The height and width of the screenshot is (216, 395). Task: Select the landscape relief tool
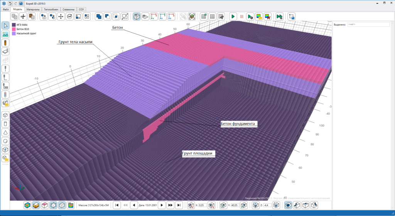click(5, 34)
